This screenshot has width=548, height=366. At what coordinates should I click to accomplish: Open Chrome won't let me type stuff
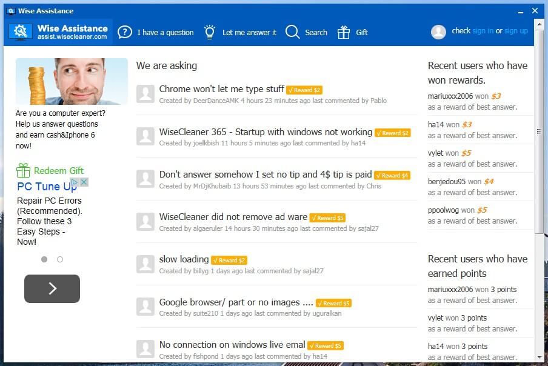coord(222,89)
